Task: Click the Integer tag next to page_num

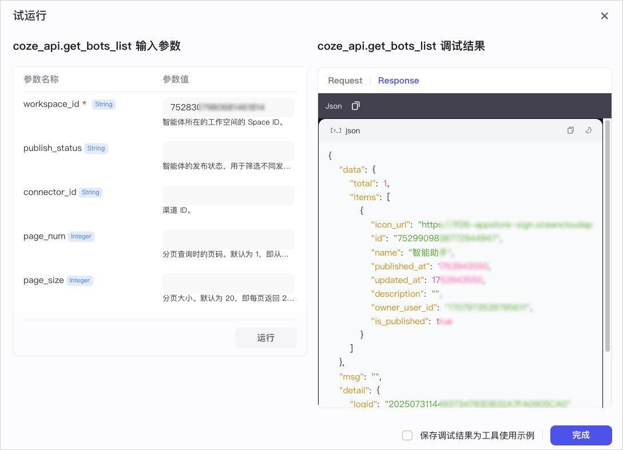Action: tap(81, 236)
